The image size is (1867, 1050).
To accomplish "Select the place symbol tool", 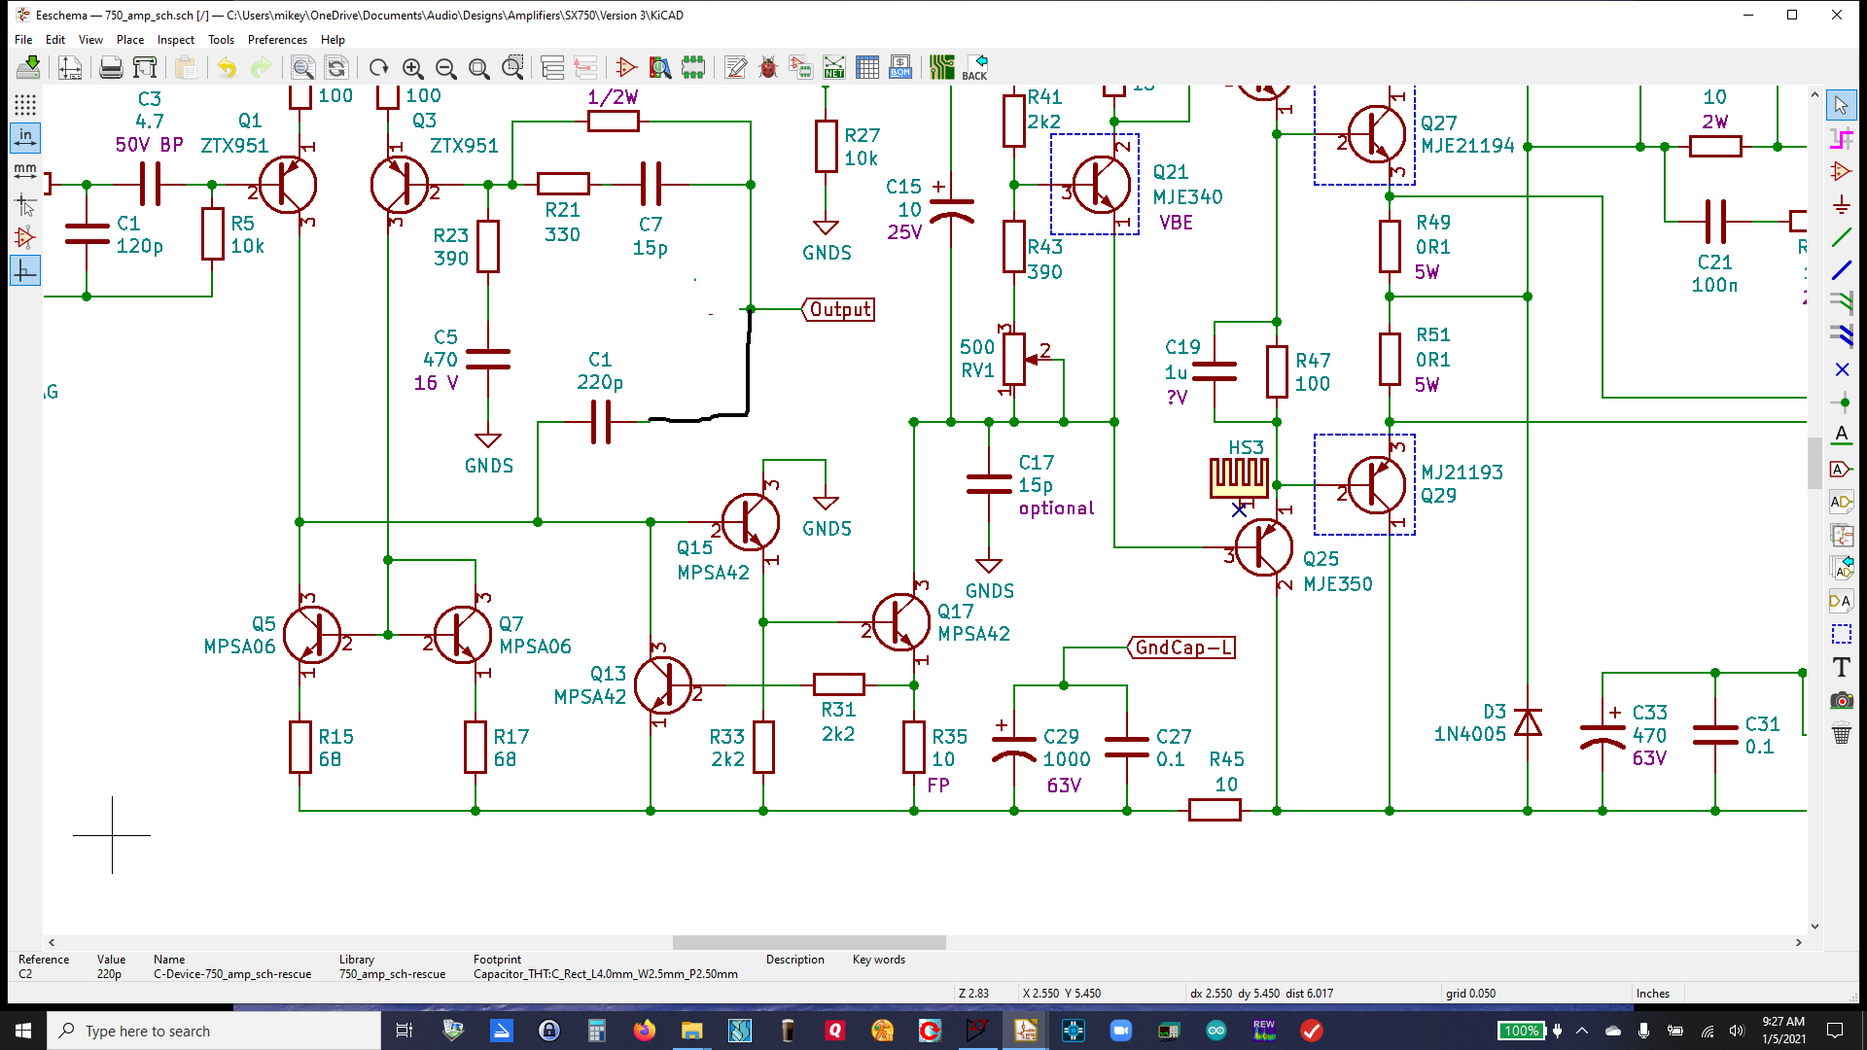I will [1841, 171].
